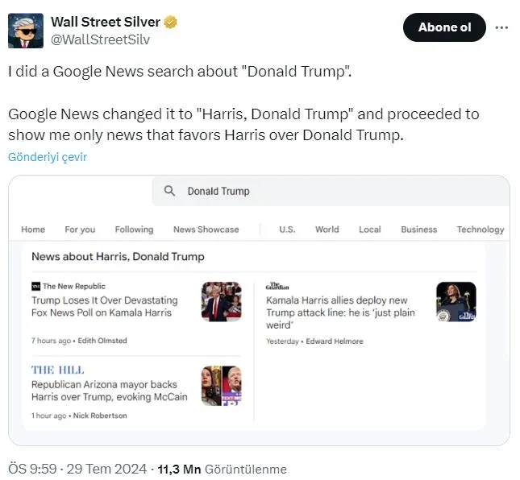This screenshot has width=520, height=480.
Task: Click the @WallStreetSilv handle
Action: point(100,39)
